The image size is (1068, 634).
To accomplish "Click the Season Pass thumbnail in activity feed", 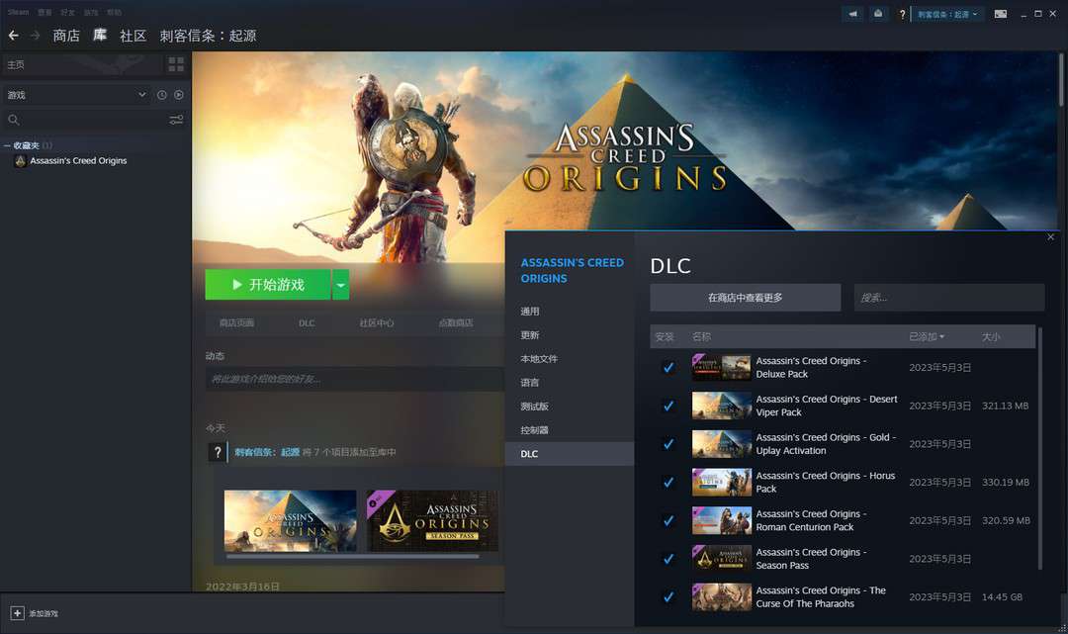I will coord(432,521).
